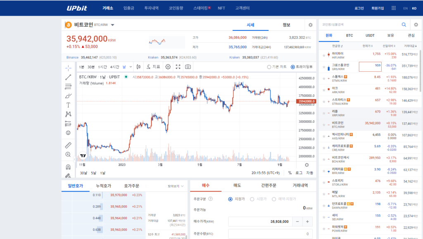The height and width of the screenshot is (239, 423).
Task: Click the UPbit logo
Action: click(x=77, y=8)
